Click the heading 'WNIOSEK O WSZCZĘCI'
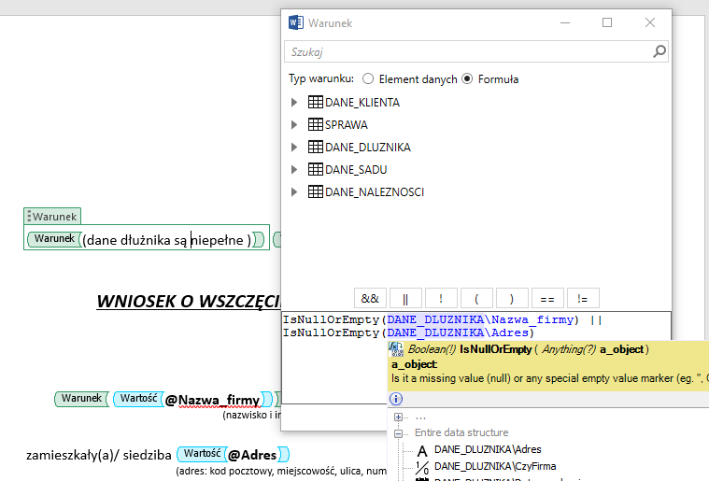 [189, 302]
